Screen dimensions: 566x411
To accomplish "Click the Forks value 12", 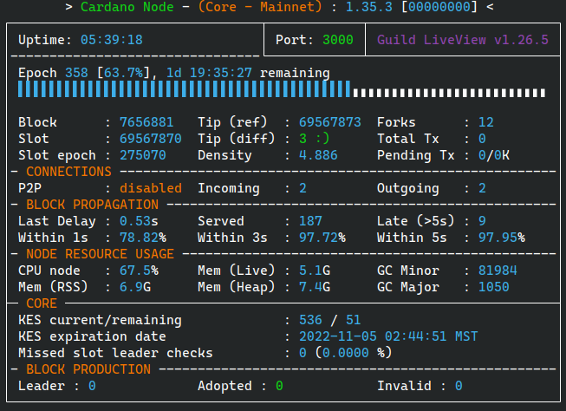I will point(486,122).
